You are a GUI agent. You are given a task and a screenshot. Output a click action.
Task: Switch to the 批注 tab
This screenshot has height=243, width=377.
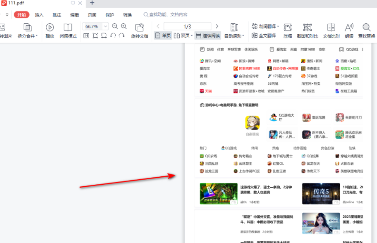57,15
